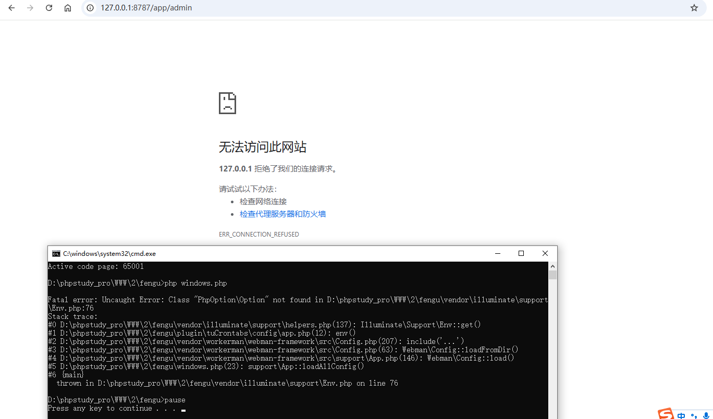The height and width of the screenshot is (419, 713).
Task: Click the 'Stack trace:' line
Action: pos(72,316)
